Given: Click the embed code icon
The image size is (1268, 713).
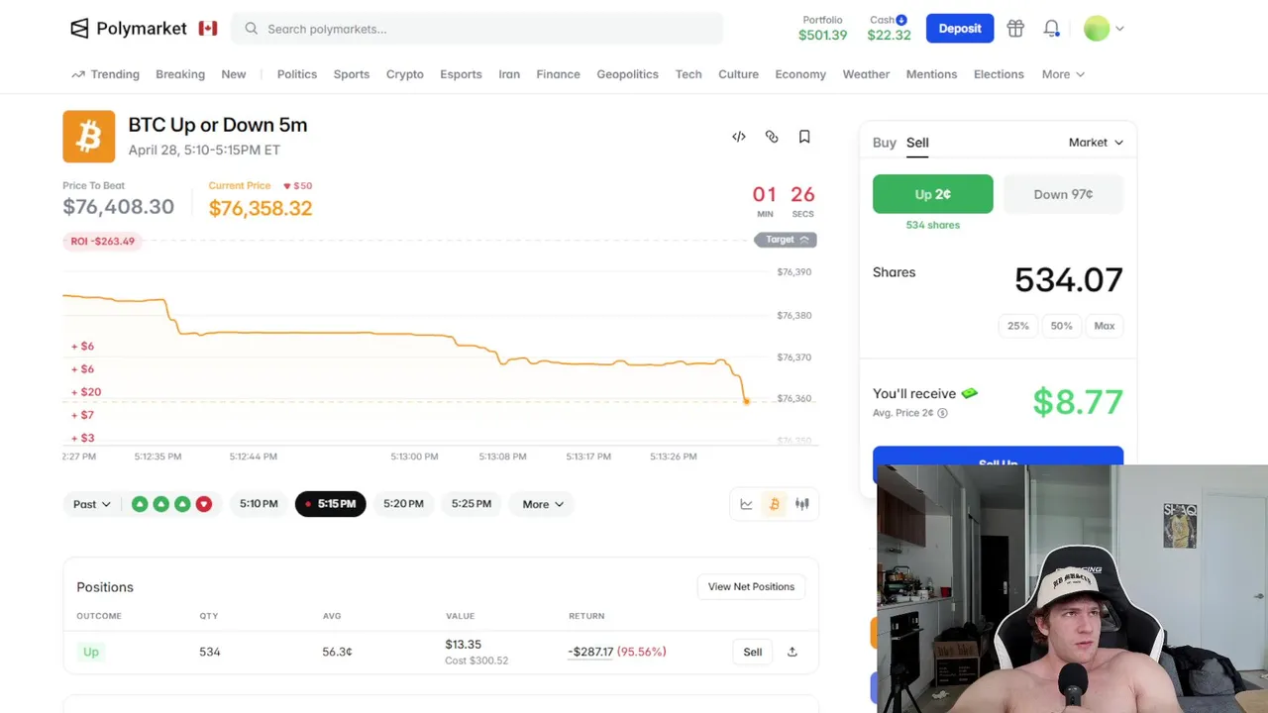Looking at the screenshot, I should point(739,137).
